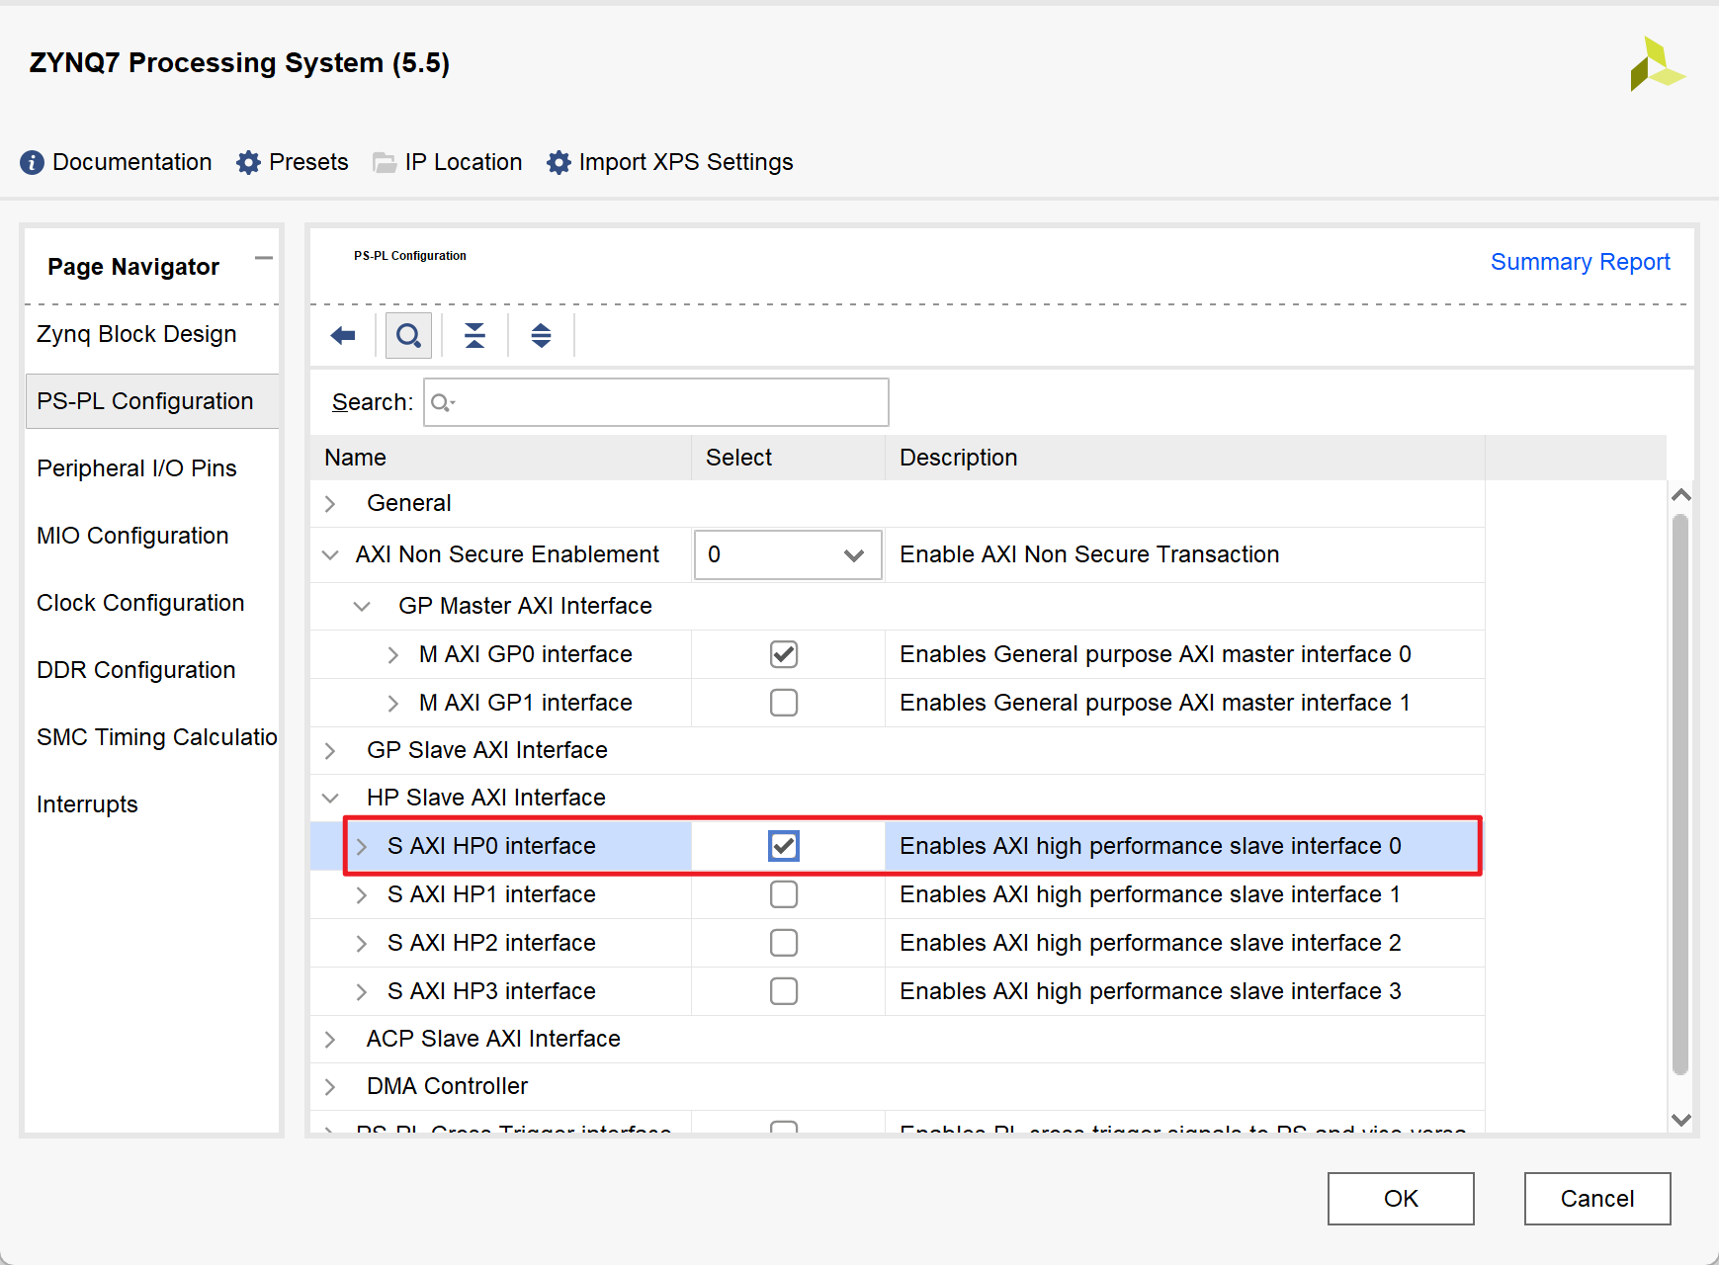This screenshot has width=1719, height=1265.
Task: Enable the S AXI HP2 interface checkbox
Action: [784, 943]
